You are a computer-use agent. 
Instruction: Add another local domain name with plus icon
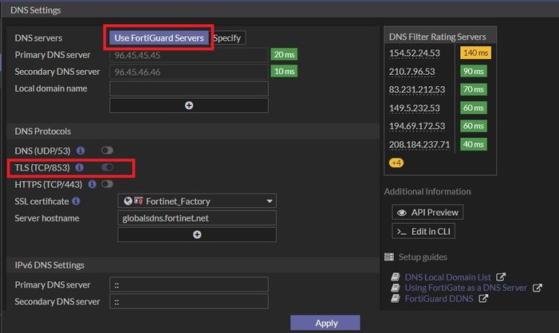(x=189, y=105)
